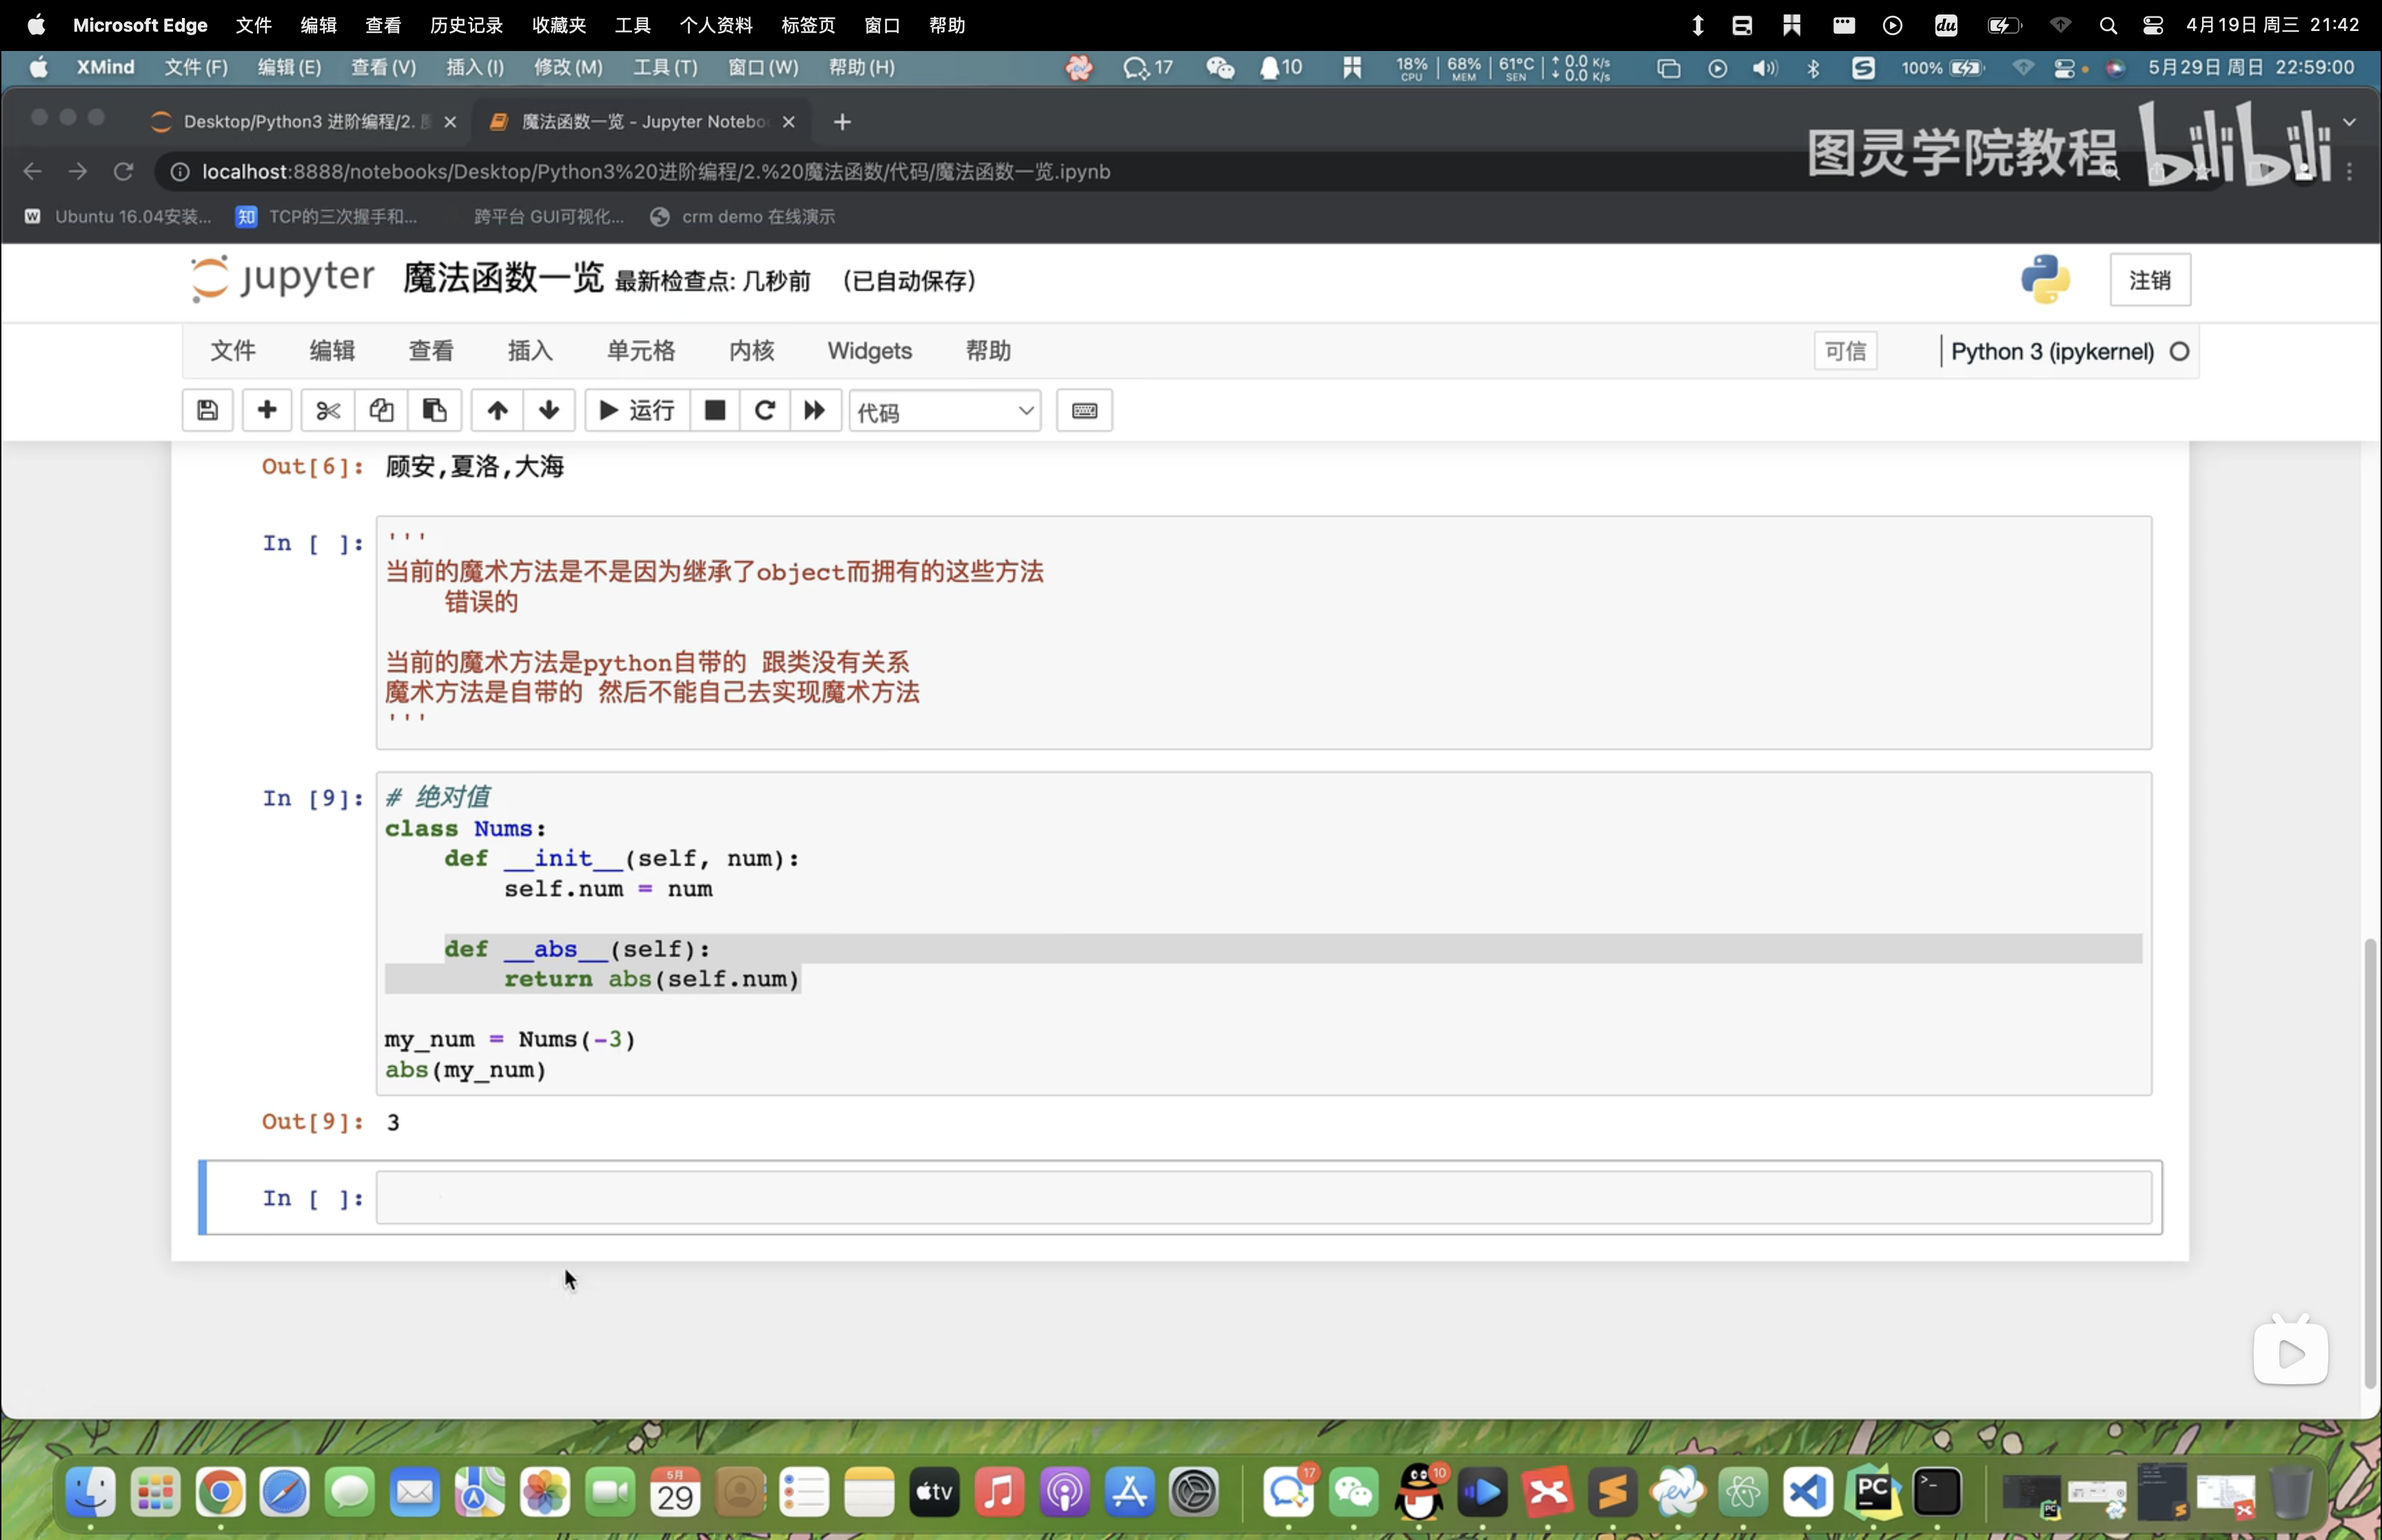The width and height of the screenshot is (2382, 1540).
Task: Open Jupyter 编辑 menu
Action: point(332,351)
